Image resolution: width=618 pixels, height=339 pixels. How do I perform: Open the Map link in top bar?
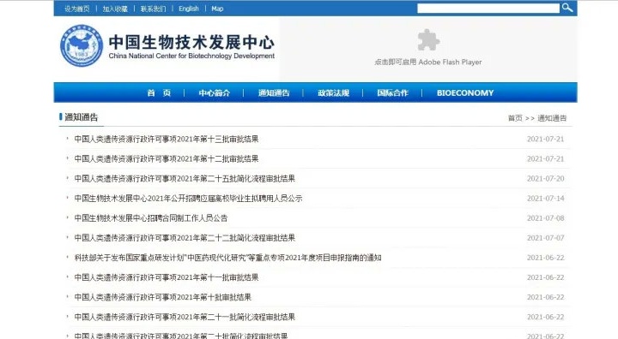(x=217, y=9)
